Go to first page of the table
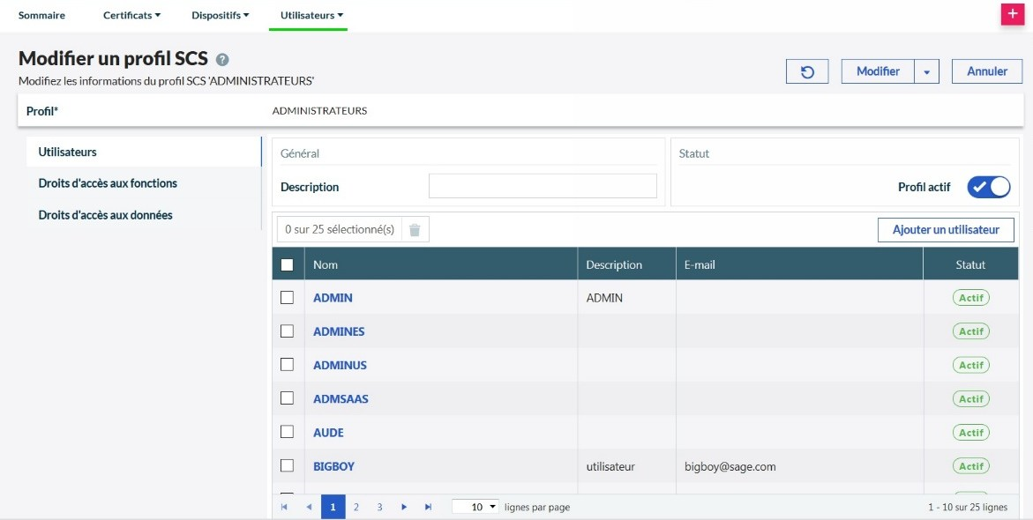This screenshot has width=1033, height=520. [x=284, y=507]
